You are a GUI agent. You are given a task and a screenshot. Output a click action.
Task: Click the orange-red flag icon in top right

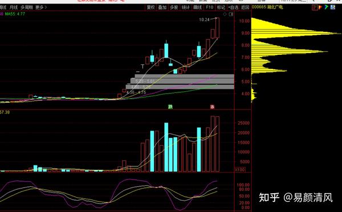[320, 7]
